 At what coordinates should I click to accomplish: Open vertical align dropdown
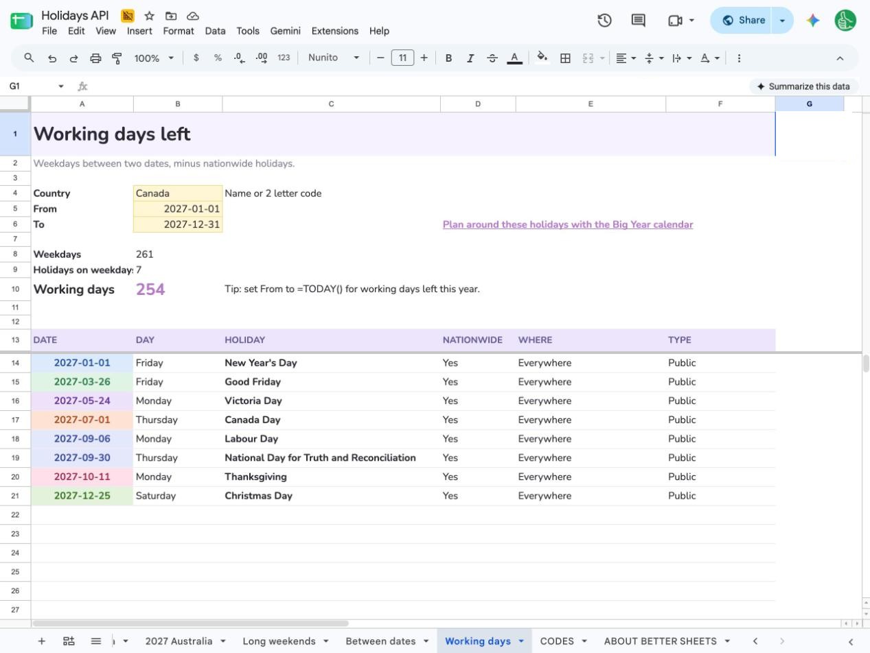(x=653, y=58)
